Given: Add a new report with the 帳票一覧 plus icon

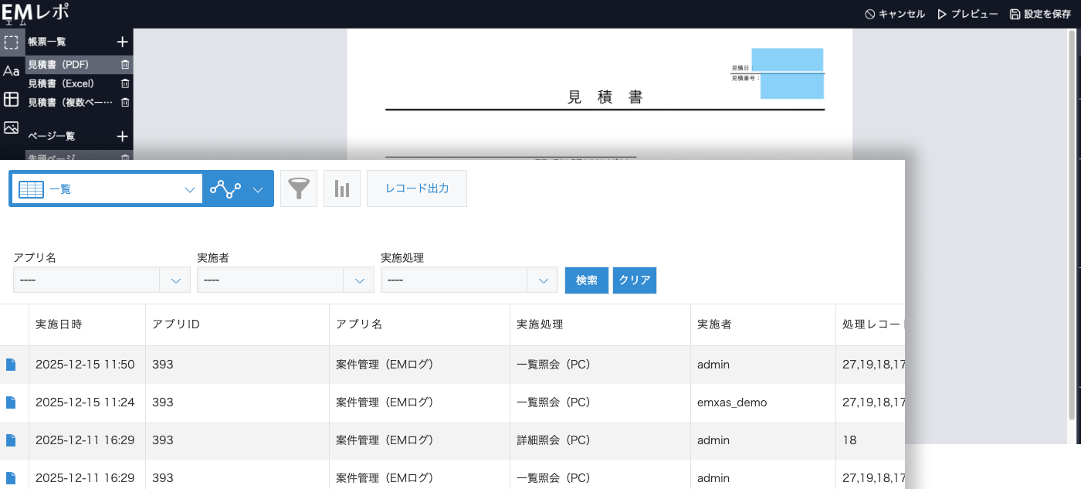Looking at the screenshot, I should point(122,42).
